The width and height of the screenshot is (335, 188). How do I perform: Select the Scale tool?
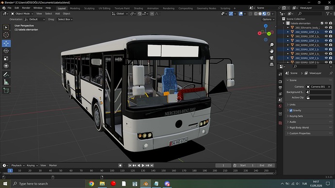pos(6,59)
